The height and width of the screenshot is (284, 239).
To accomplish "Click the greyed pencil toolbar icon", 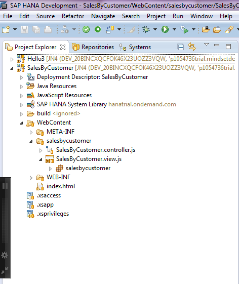I will (x=132, y=29).
